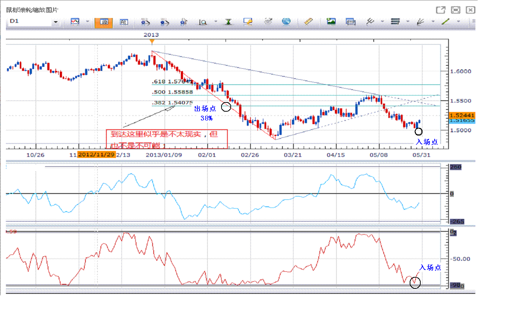Click the grayed refresh arrows icon
The width and height of the screenshot is (523, 332).
point(268,22)
